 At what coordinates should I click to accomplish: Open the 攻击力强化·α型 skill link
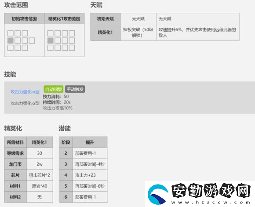(25, 92)
